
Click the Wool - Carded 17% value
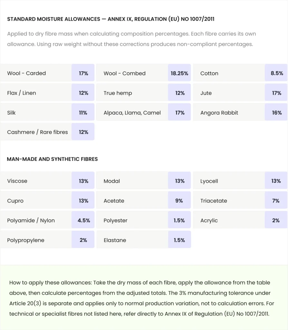pos(83,73)
